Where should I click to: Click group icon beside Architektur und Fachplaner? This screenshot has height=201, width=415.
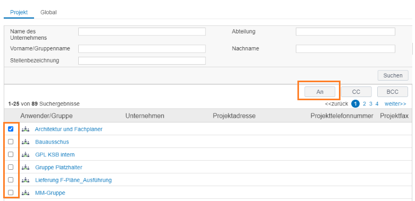click(x=26, y=129)
